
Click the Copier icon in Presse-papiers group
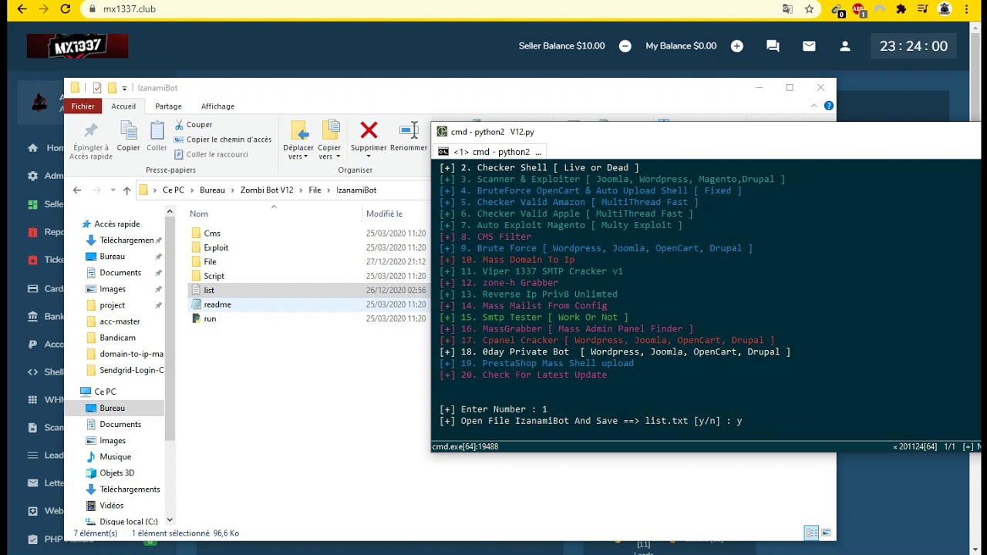pyautogui.click(x=128, y=131)
